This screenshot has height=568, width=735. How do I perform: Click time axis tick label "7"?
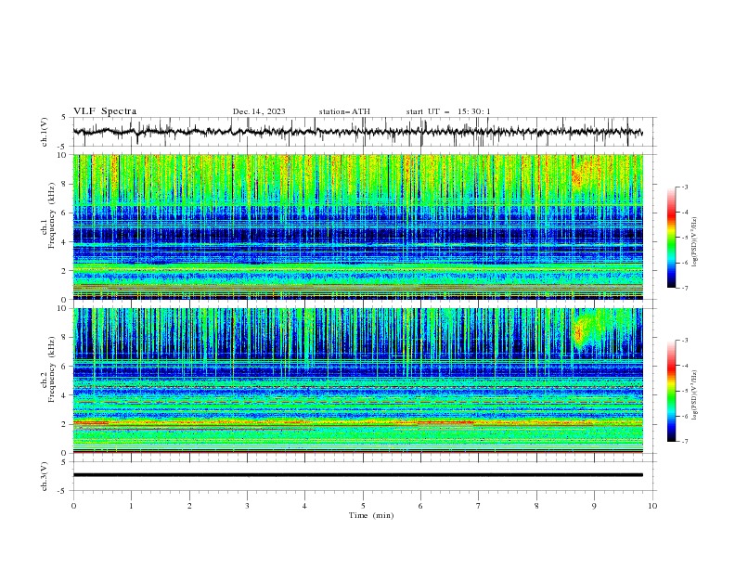(x=478, y=506)
